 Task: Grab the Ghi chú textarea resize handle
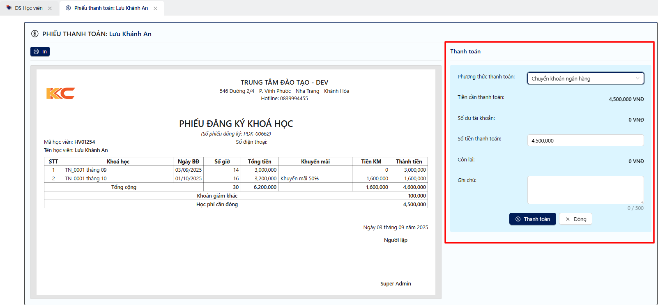pyautogui.click(x=641, y=202)
